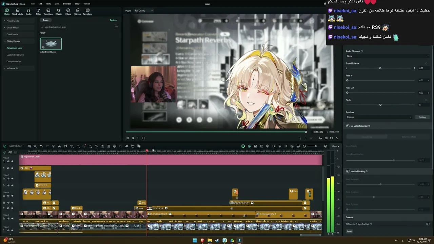Open the Edit menu

click(40, 4)
